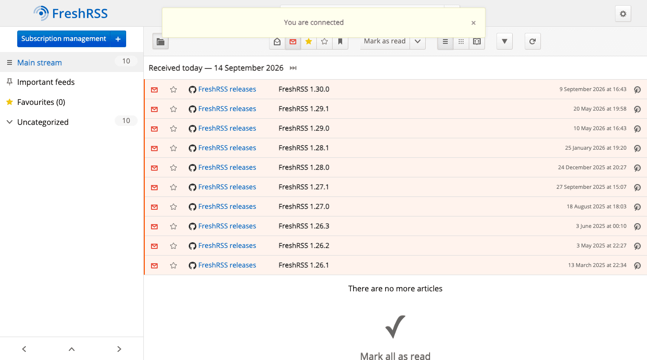The height and width of the screenshot is (360, 647).
Task: Open the Mark as read dropdown arrow
Action: point(418,41)
